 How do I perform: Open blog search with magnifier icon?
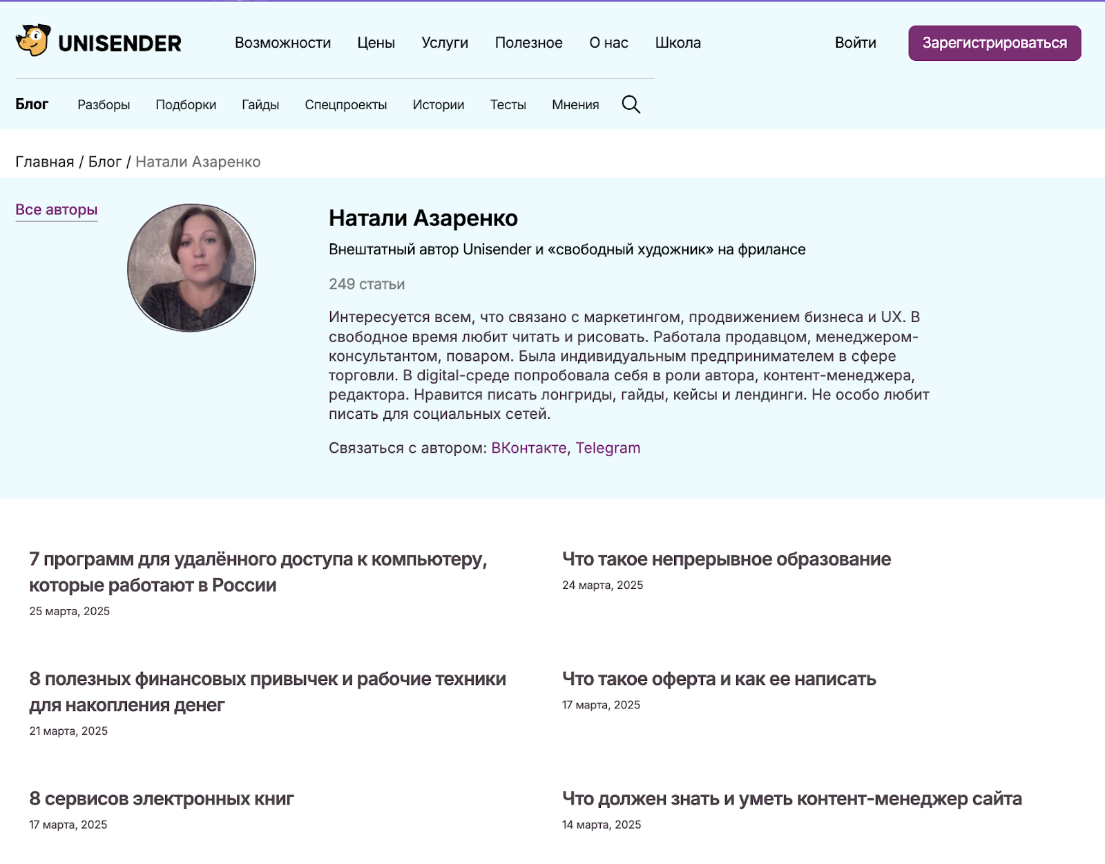pyautogui.click(x=631, y=104)
